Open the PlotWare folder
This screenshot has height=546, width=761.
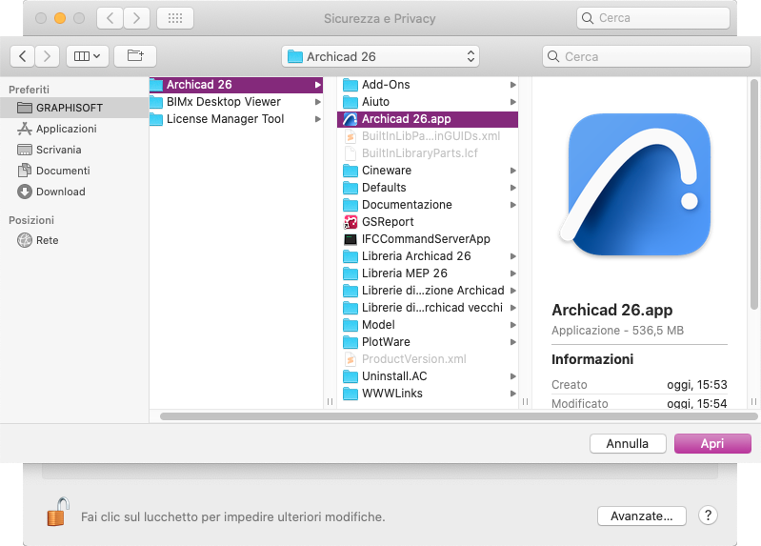[428, 342]
